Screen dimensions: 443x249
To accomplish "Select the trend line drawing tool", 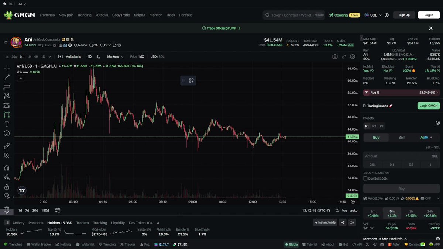I will [7, 77].
